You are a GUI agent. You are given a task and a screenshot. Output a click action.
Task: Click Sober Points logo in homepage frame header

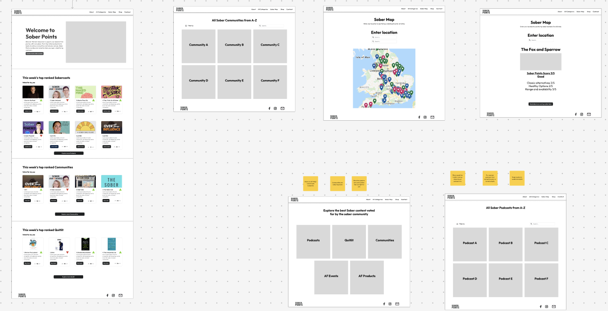(x=18, y=12)
